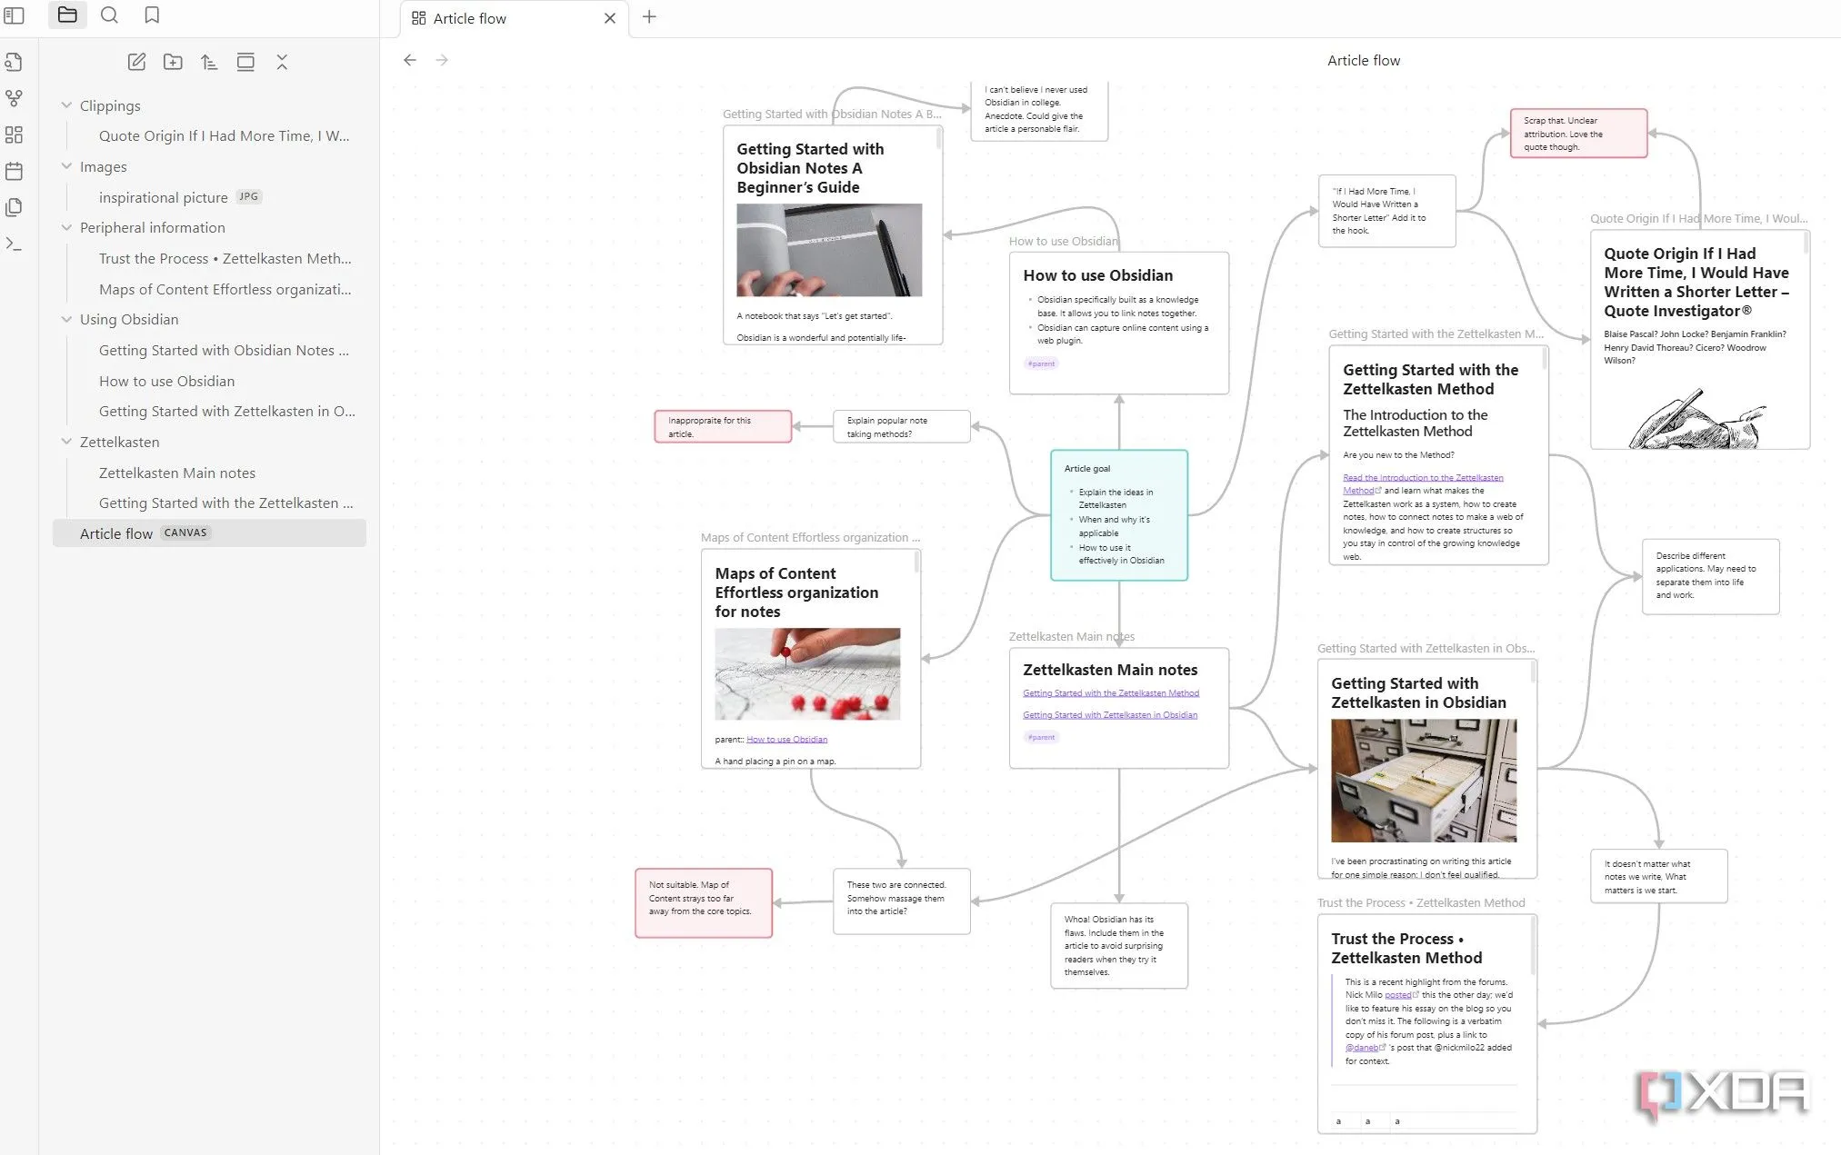Collapse the Using Obsidian folder
The width and height of the screenshot is (1841, 1155).
[66, 319]
